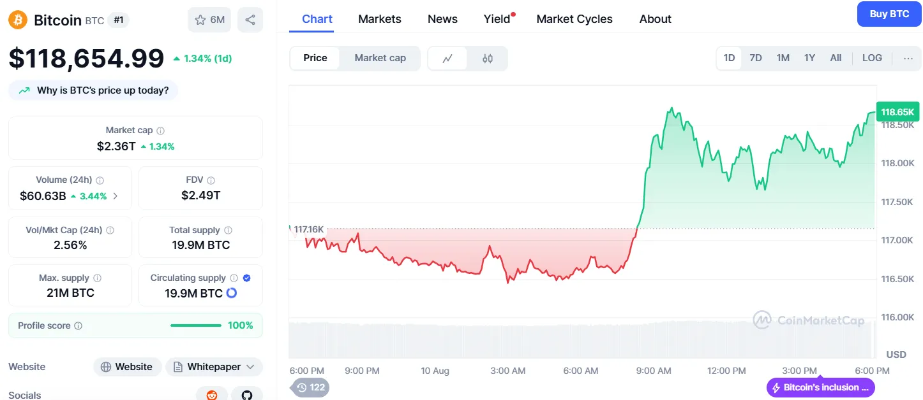The width and height of the screenshot is (923, 400).
Task: Toggle chart to Price view
Action: 315,58
